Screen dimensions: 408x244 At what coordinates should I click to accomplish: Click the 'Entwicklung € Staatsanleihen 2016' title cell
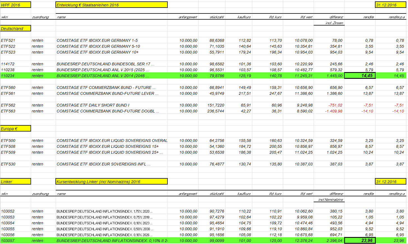112,5
